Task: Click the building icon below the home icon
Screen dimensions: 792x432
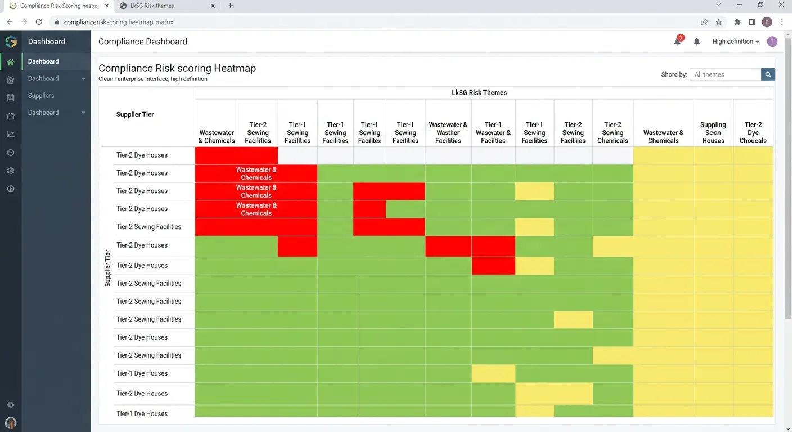Action: [x=11, y=80]
